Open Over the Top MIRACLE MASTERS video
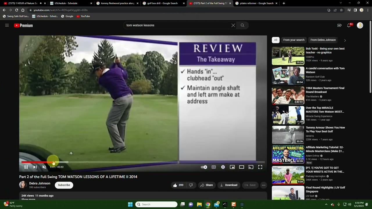The width and height of the screenshot is (372, 209). pyautogui.click(x=325, y=110)
